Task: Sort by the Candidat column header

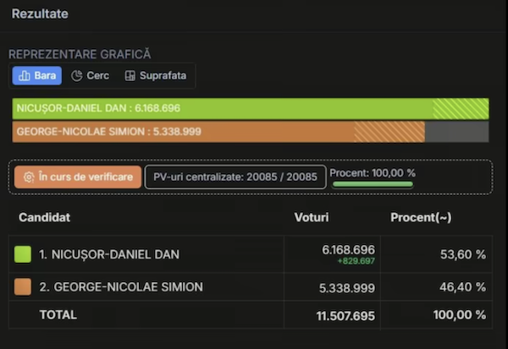Action: coord(44,218)
